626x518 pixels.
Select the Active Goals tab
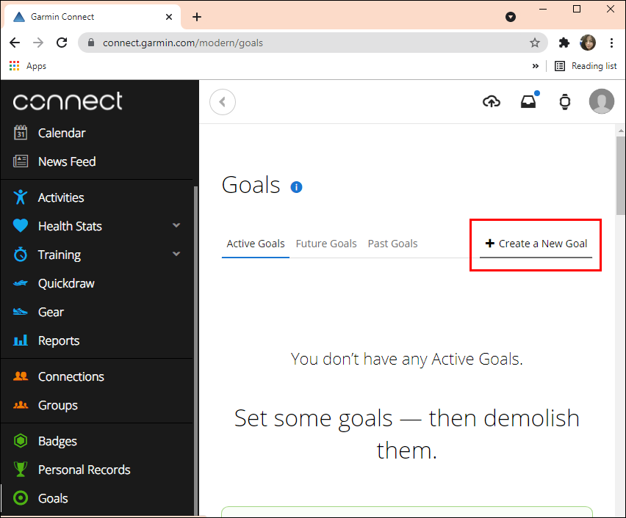tap(256, 244)
